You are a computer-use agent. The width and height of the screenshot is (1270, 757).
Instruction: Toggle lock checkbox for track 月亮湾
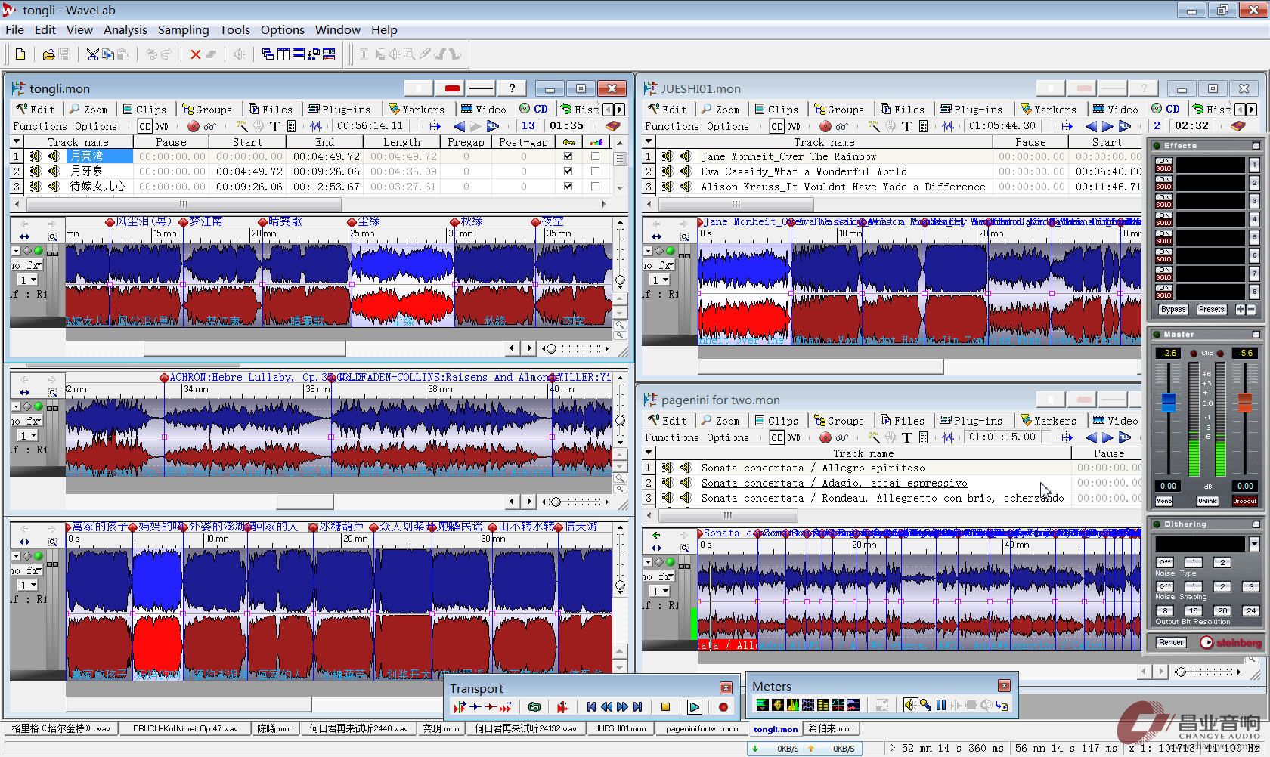tap(568, 156)
